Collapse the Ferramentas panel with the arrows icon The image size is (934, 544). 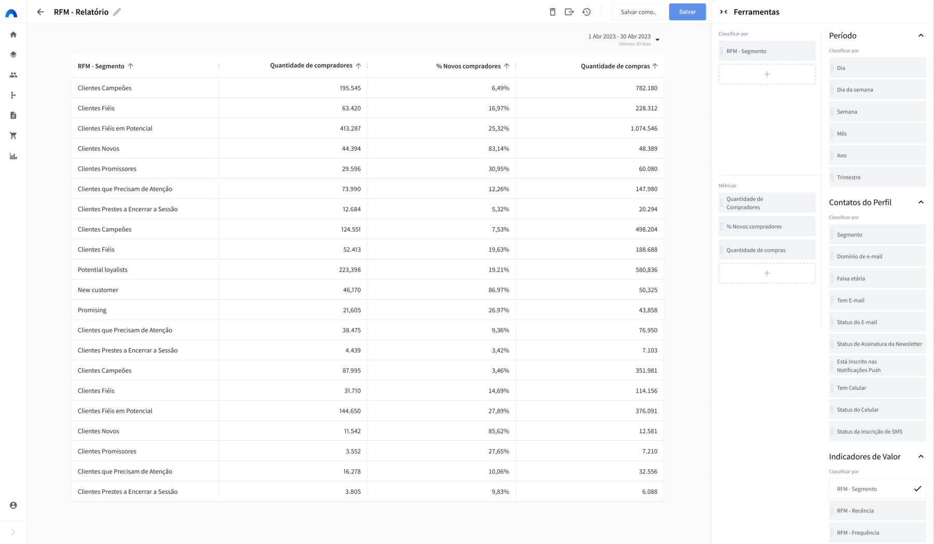click(723, 11)
